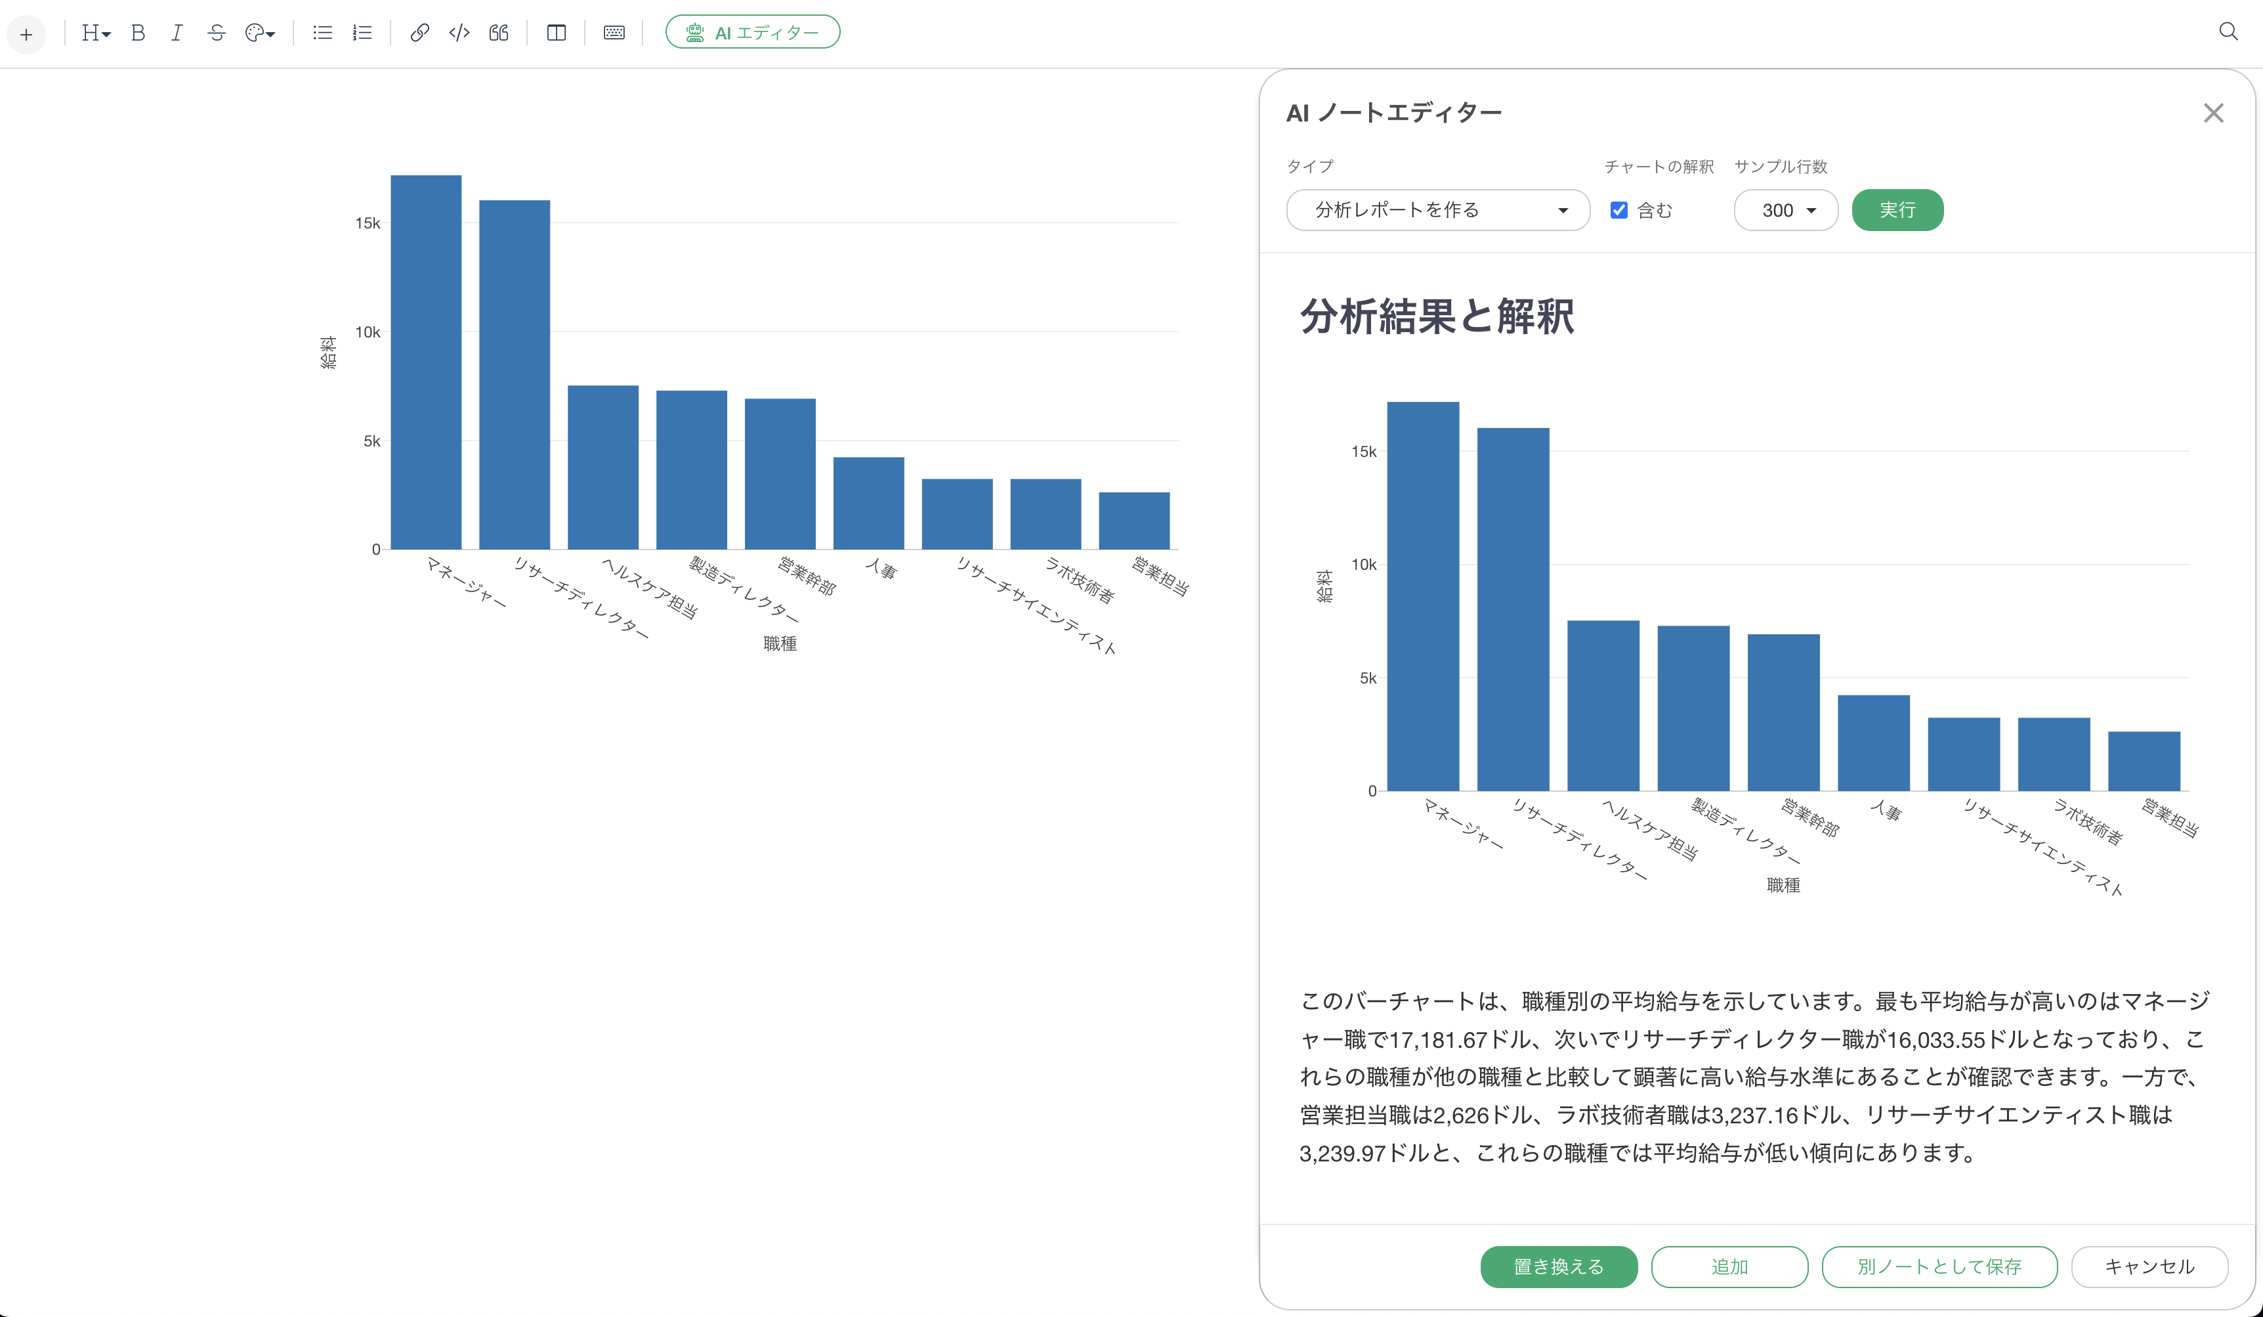Click the 追加 button
This screenshot has height=1317, width=2263.
point(1729,1266)
